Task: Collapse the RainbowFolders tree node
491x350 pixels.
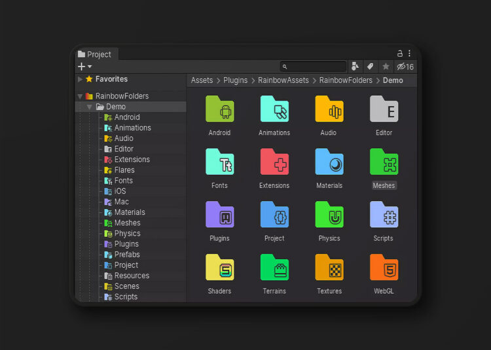Action: pos(81,97)
